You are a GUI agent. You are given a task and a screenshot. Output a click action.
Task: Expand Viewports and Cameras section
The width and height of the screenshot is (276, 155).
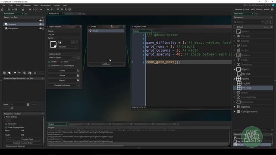pos(4,146)
